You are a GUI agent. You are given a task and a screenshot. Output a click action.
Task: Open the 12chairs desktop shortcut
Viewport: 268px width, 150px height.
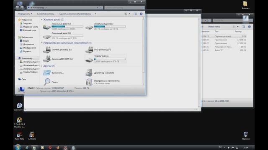click(x=32, y=136)
